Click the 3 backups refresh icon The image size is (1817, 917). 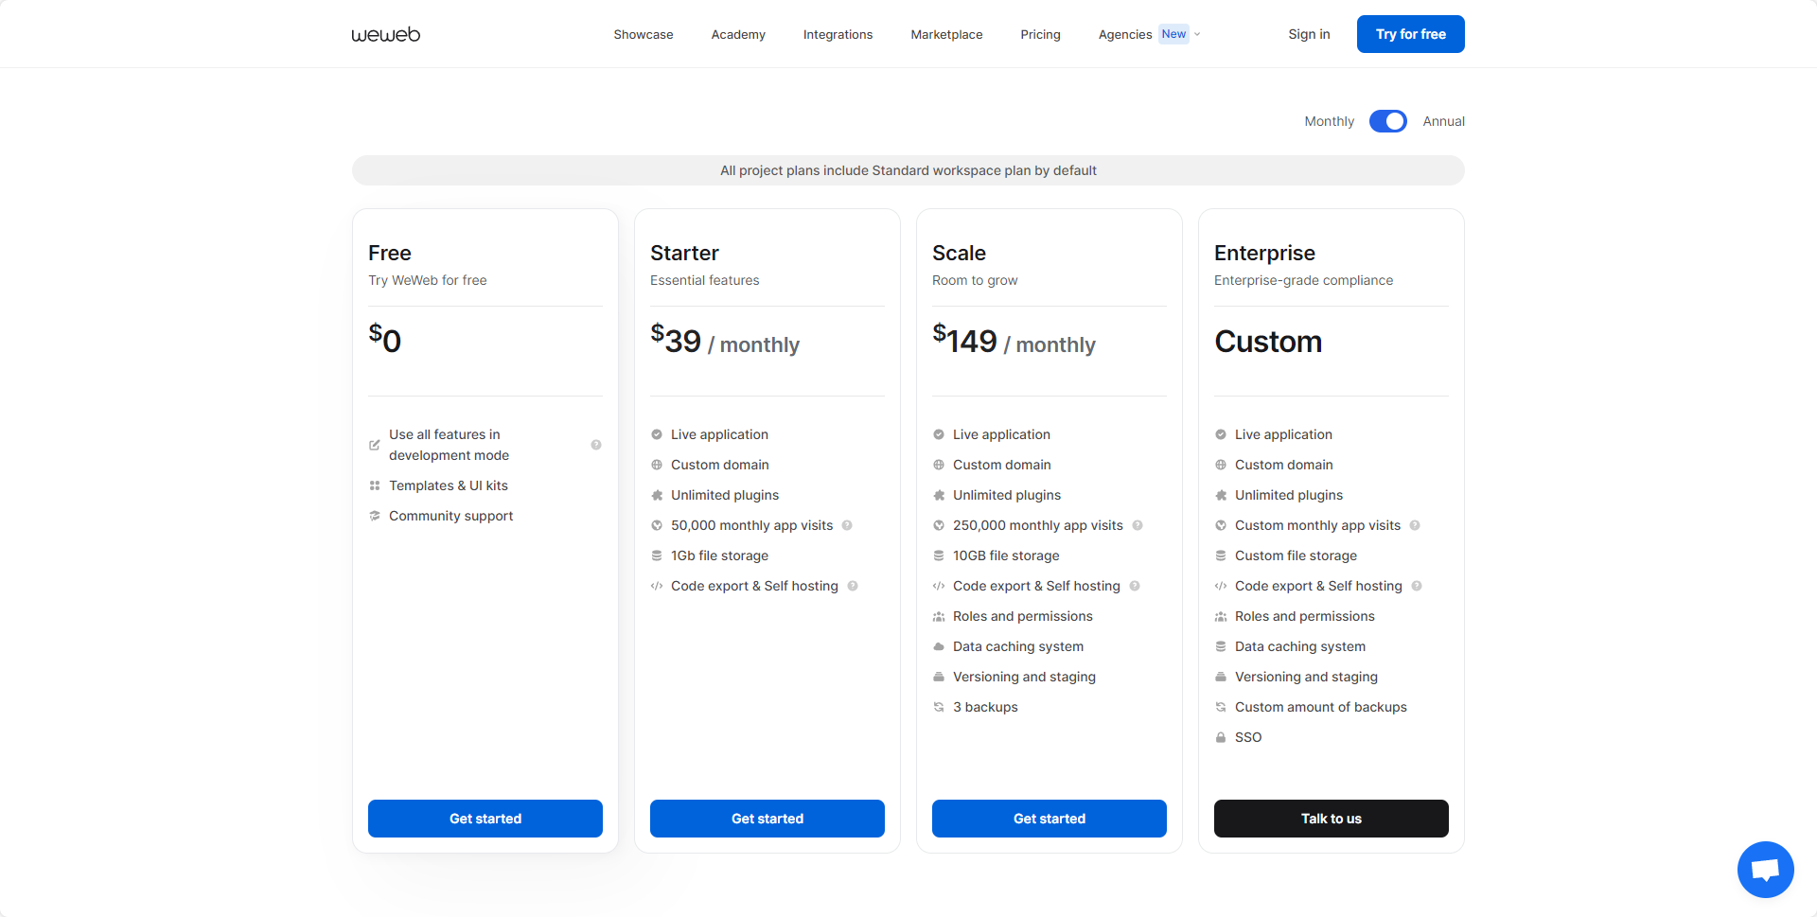tap(939, 707)
